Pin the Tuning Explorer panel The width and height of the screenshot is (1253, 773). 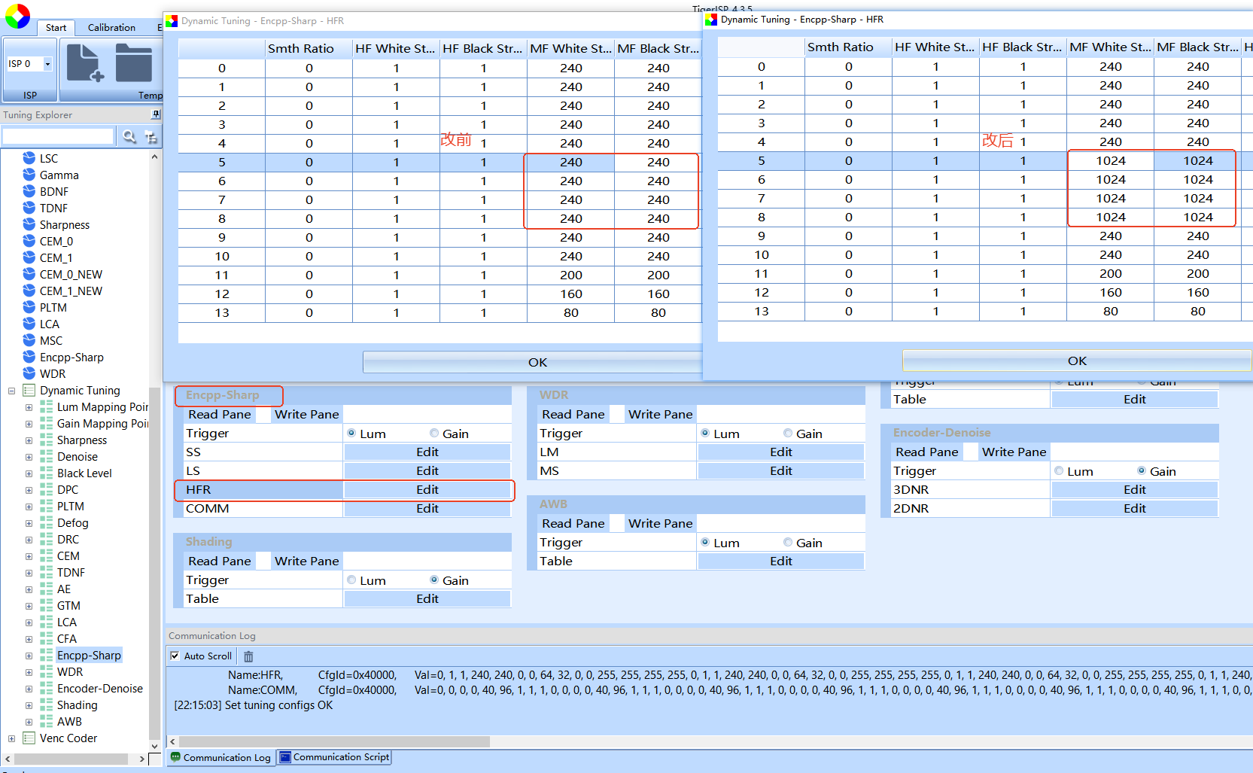[x=156, y=114]
